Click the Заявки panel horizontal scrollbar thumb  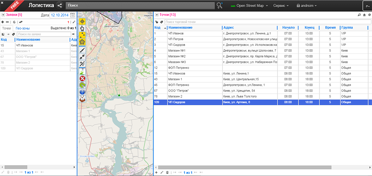tap(16, 167)
